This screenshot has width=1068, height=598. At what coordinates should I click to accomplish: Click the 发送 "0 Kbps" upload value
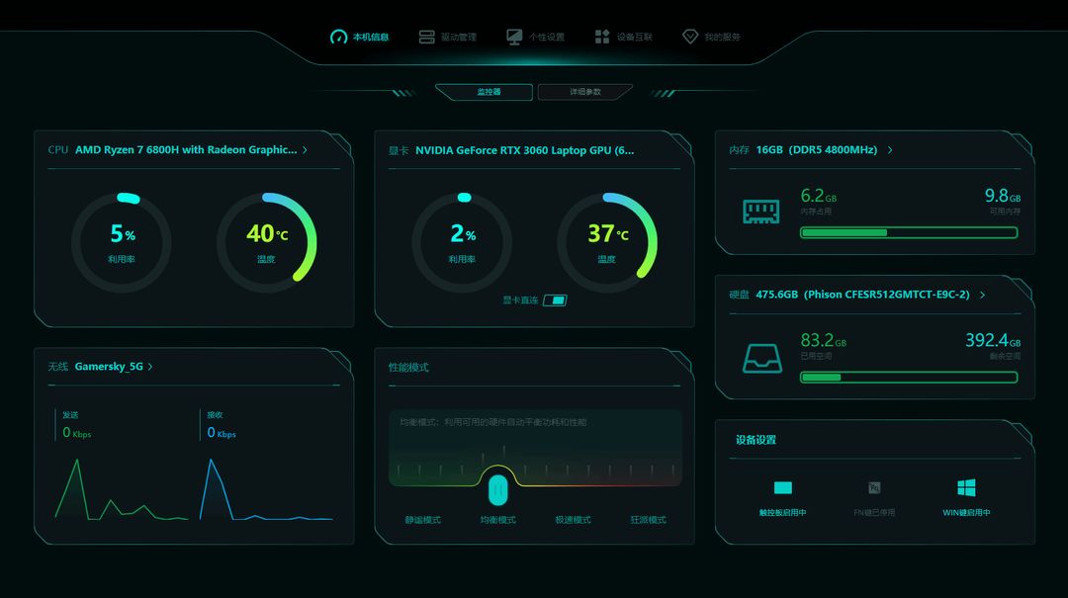point(76,433)
